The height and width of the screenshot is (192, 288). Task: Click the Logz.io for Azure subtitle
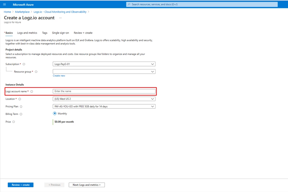[x=12, y=22]
